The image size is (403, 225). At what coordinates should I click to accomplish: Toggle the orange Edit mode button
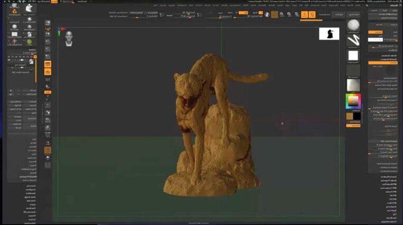[312, 14]
